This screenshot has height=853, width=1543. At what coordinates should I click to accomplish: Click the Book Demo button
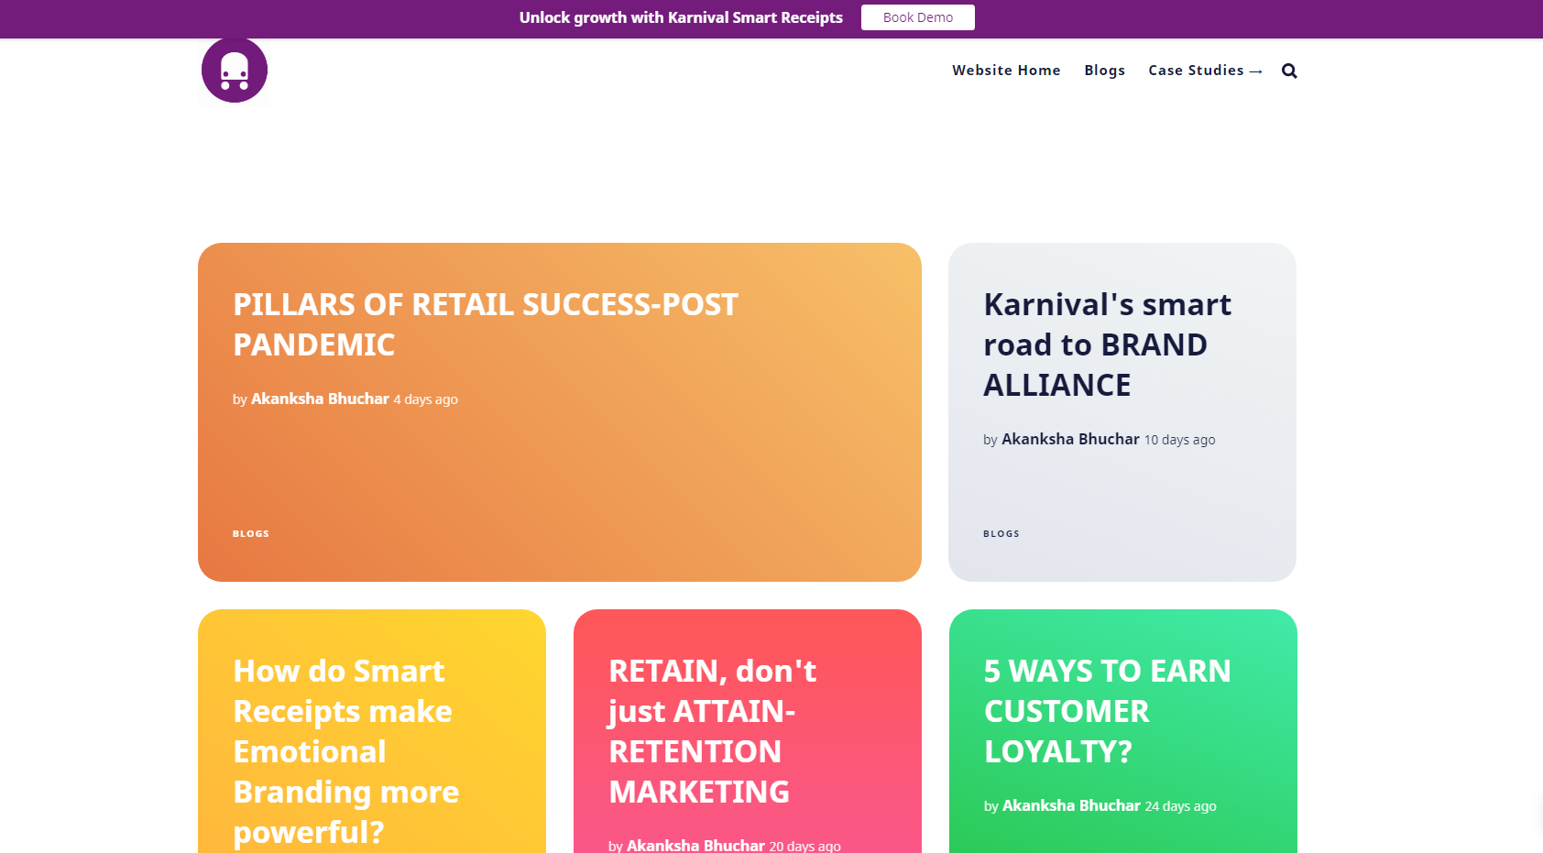(917, 17)
